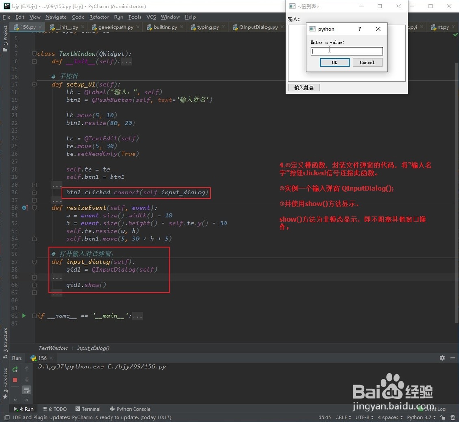Close the 156 run tab
The image size is (459, 422).
(51, 358)
